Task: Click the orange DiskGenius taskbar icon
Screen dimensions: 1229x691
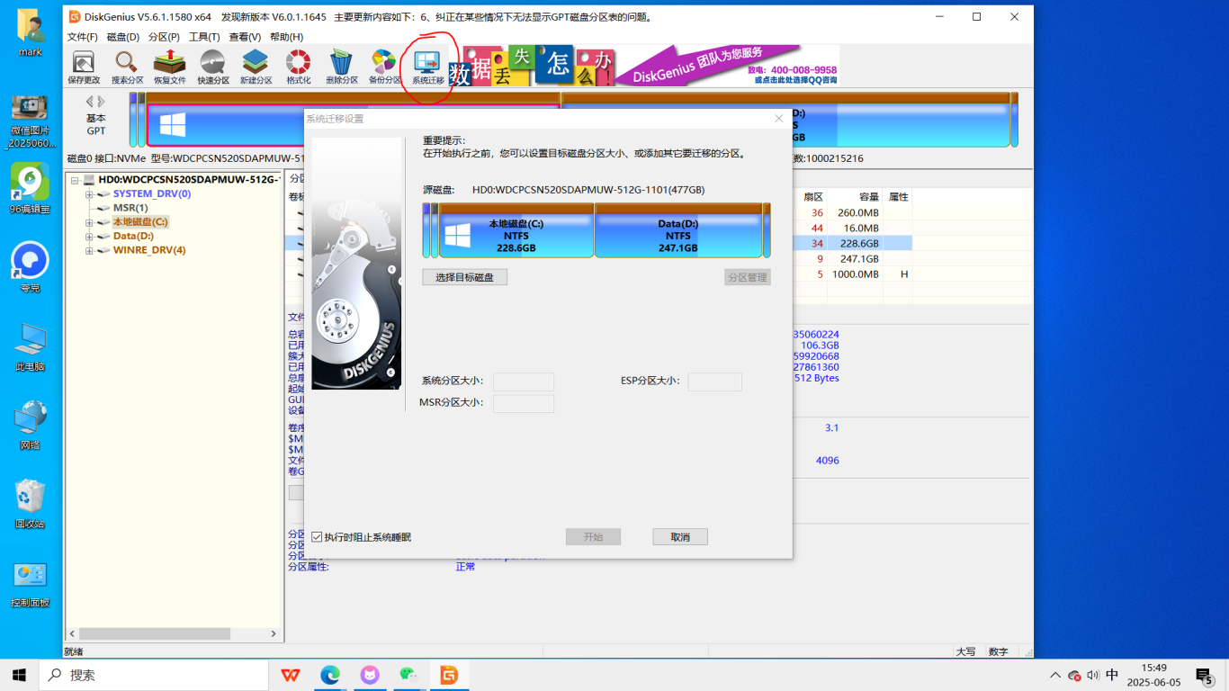Action: click(449, 675)
